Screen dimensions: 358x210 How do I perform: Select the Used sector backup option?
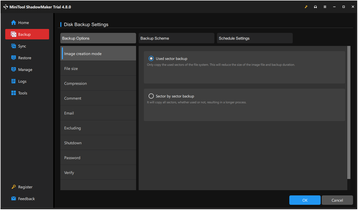(x=151, y=58)
